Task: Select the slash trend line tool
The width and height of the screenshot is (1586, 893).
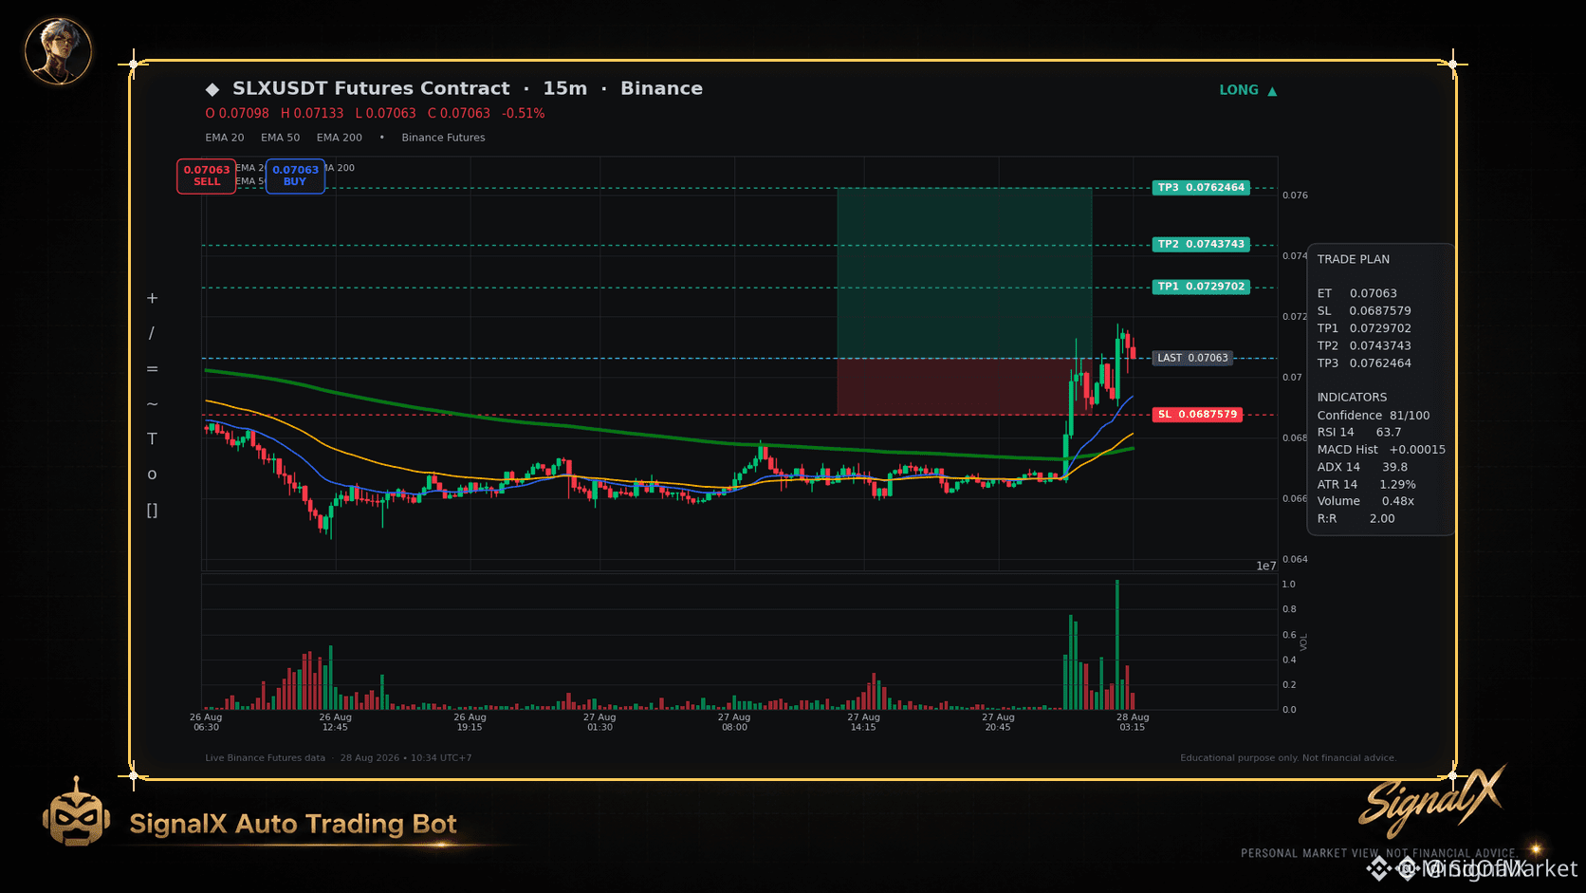Action: 152,333
